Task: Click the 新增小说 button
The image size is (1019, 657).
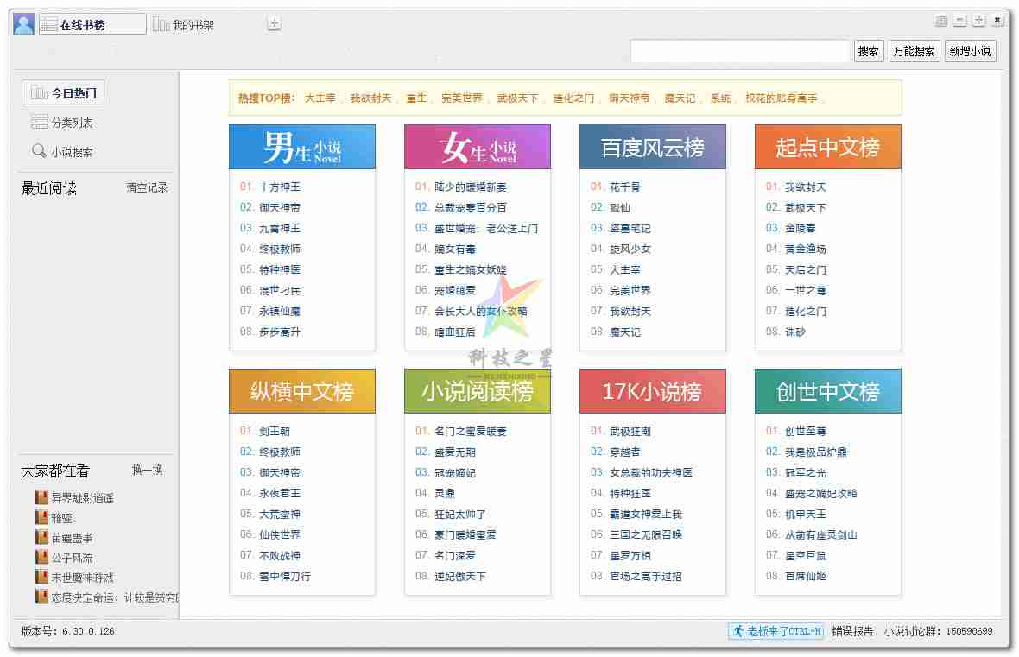Action: (970, 50)
